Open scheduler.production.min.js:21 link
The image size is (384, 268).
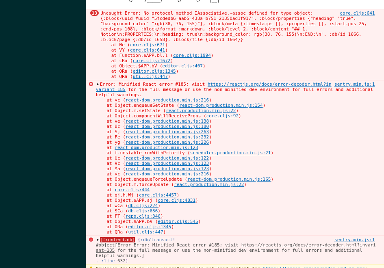click(x=230, y=153)
